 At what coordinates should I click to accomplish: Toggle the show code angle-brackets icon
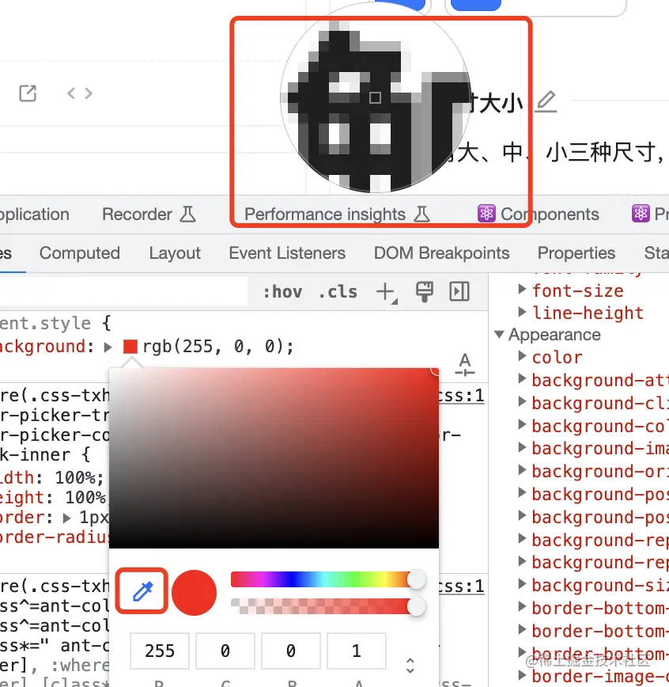80,93
